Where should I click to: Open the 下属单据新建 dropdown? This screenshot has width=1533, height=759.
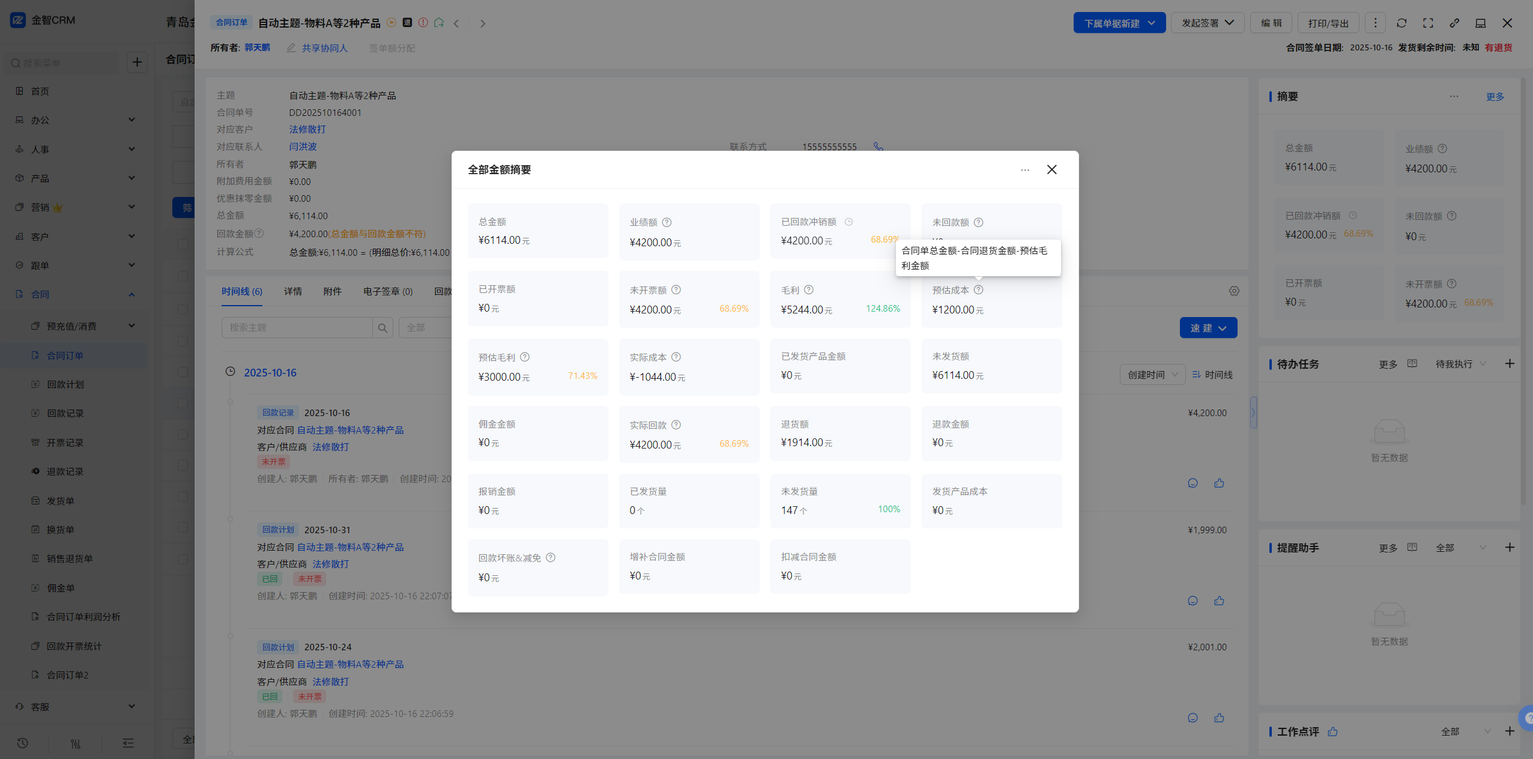1119,23
